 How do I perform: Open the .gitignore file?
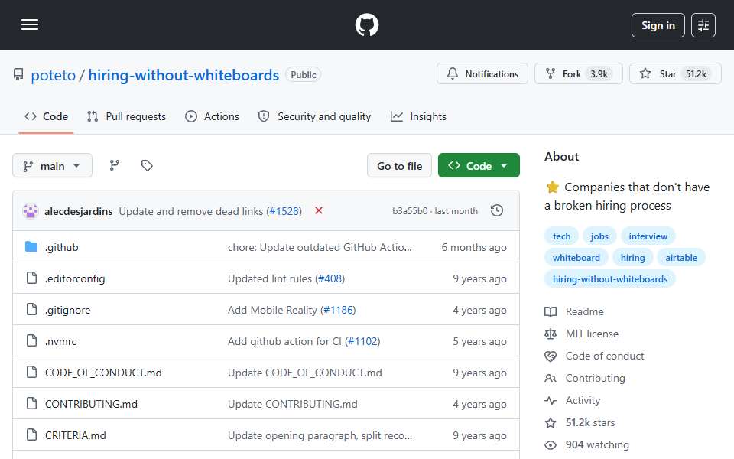click(x=68, y=310)
